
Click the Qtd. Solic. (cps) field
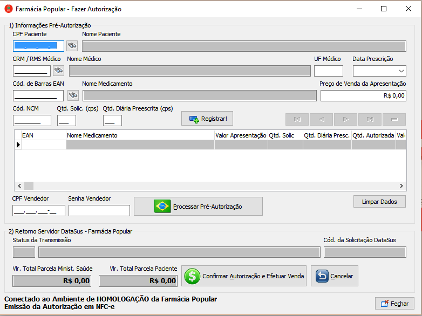tap(66, 120)
